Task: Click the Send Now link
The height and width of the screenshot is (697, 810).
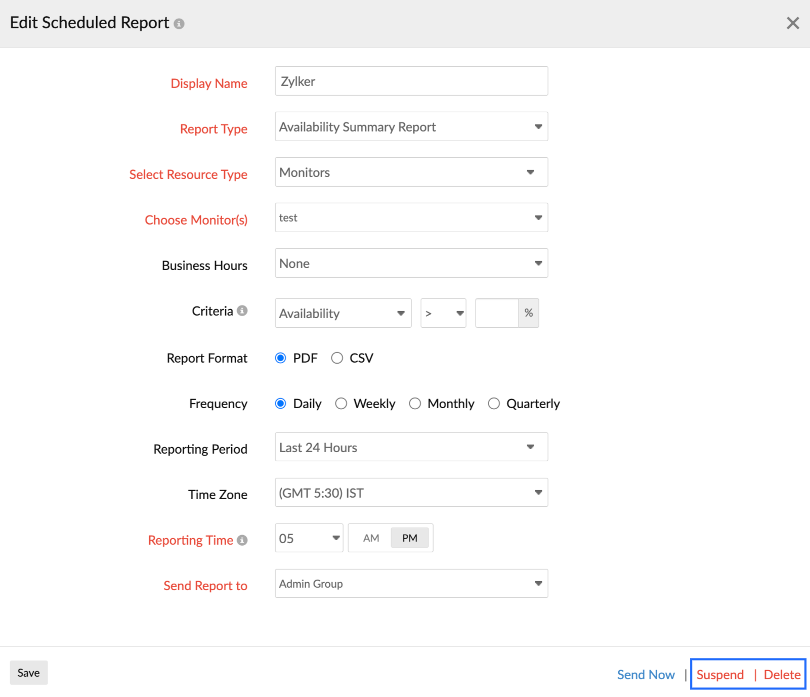Action: [x=646, y=674]
